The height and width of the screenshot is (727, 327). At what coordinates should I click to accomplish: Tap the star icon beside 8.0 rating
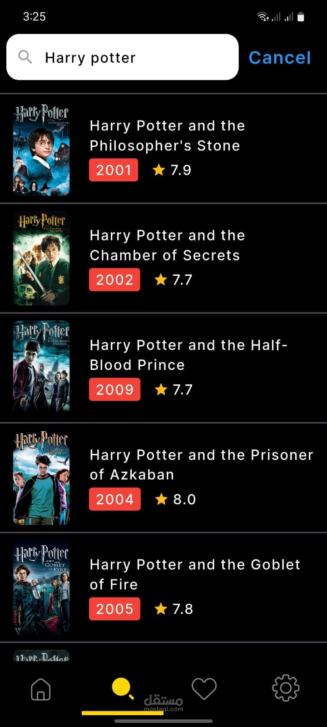(x=161, y=499)
